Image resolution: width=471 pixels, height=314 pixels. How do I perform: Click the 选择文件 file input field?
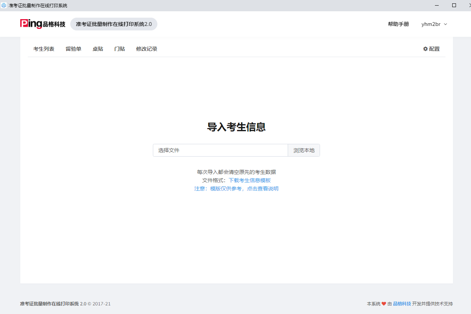coord(220,150)
